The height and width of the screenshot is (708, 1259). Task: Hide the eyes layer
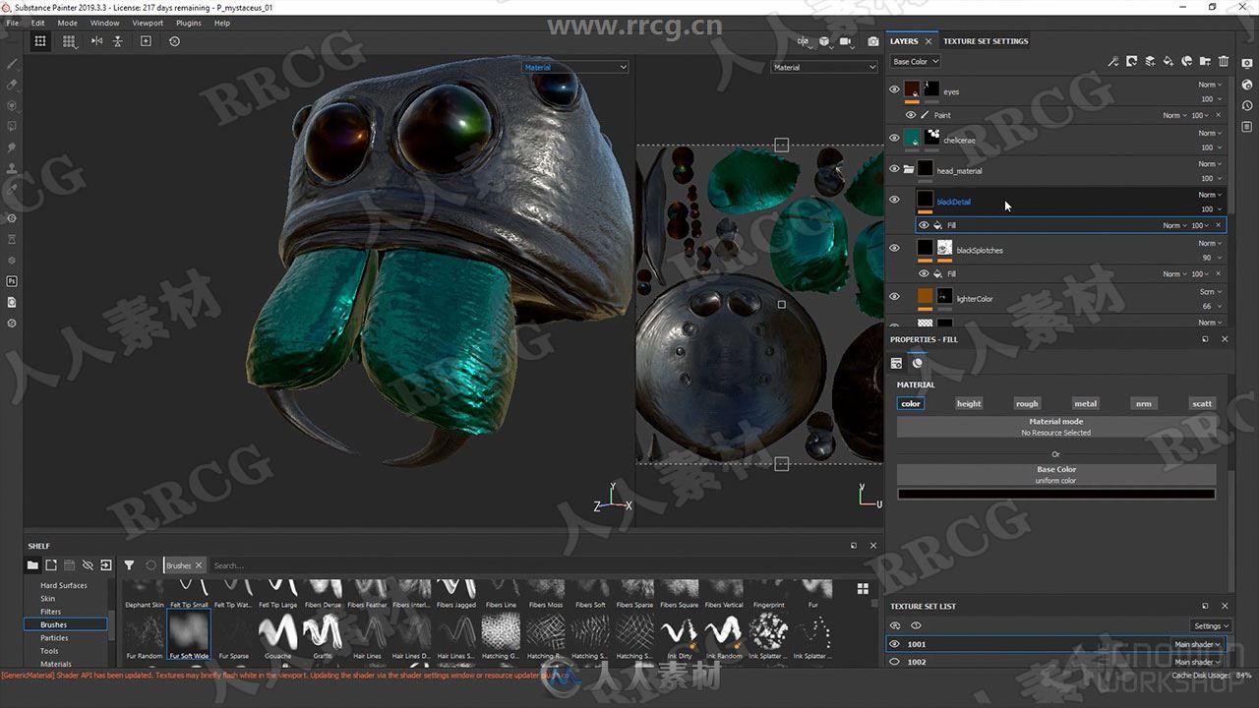click(x=894, y=89)
